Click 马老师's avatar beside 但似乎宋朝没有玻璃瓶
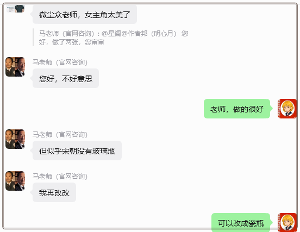Screen dimensions: 300x232 pos(15,139)
